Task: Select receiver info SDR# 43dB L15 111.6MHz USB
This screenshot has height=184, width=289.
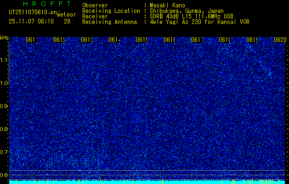Action: (192, 17)
